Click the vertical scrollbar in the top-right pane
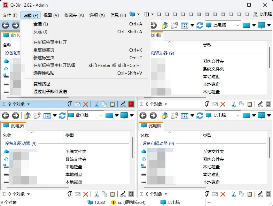This screenshot has width=273, height=206. pos(270,58)
